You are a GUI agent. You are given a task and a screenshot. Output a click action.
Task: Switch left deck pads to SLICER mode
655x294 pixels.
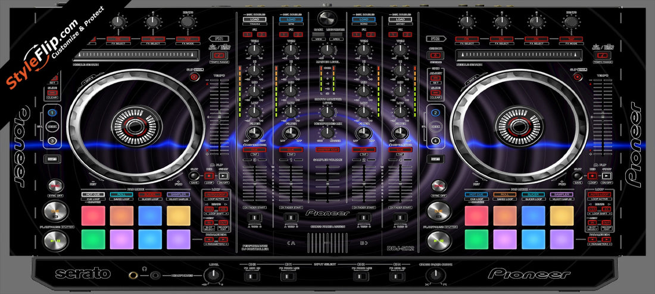(150, 194)
